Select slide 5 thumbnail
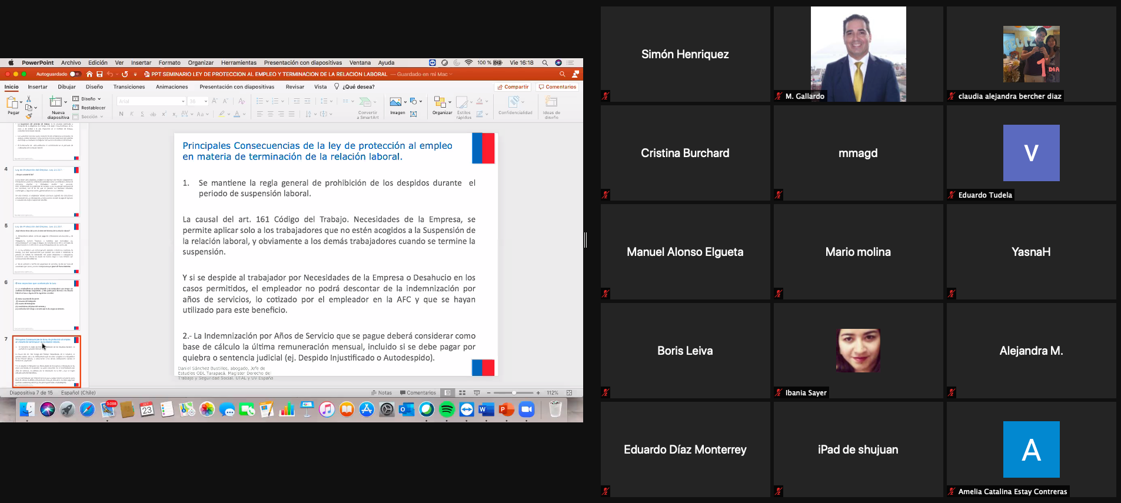Viewport: 1121px width, 503px height. coord(46,248)
